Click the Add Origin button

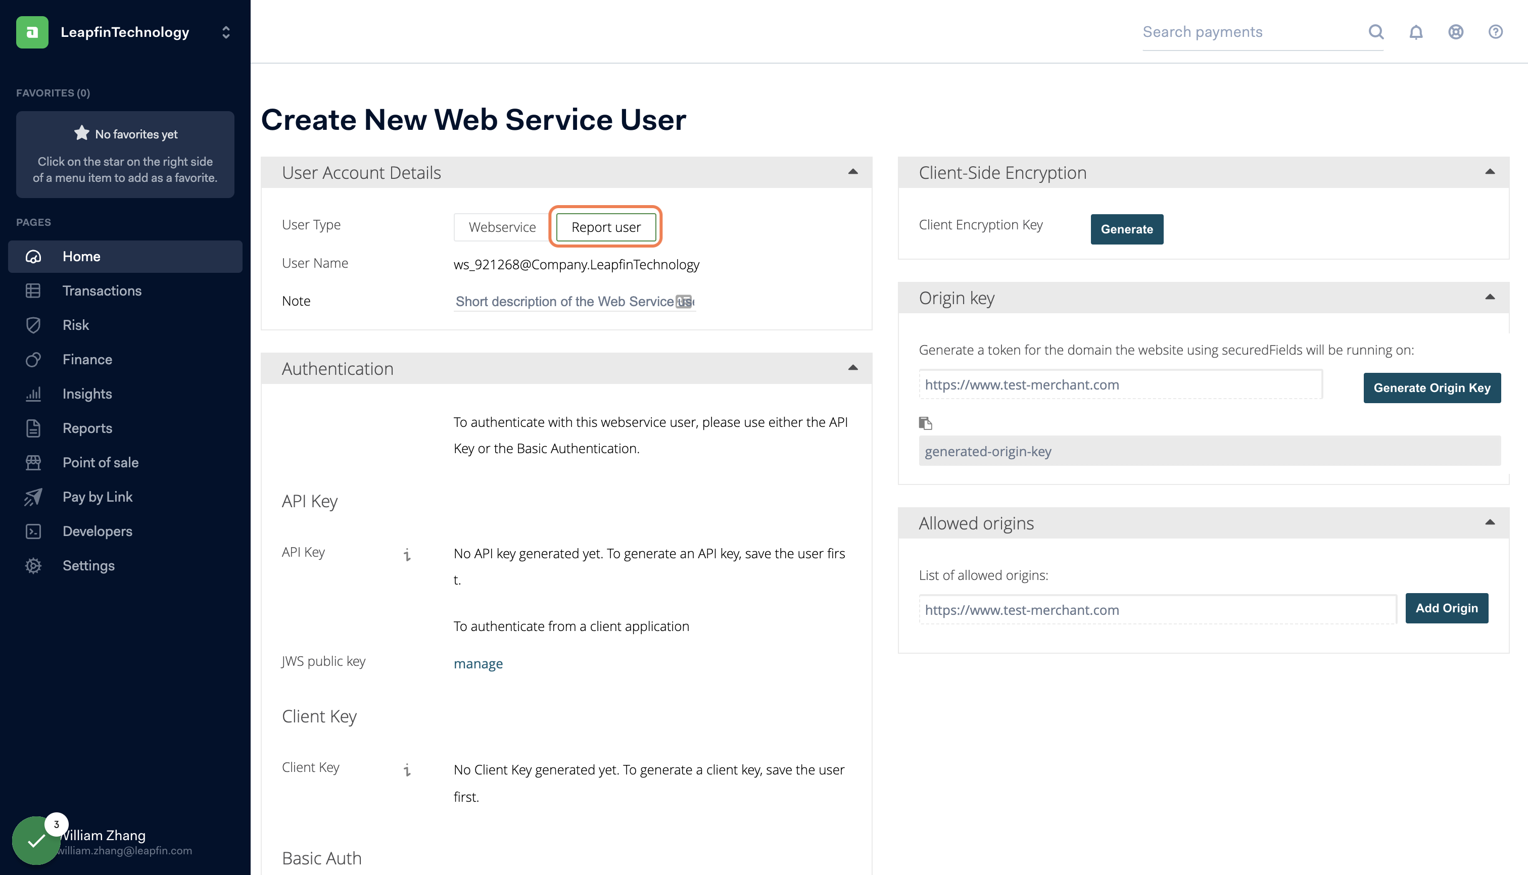coord(1446,608)
